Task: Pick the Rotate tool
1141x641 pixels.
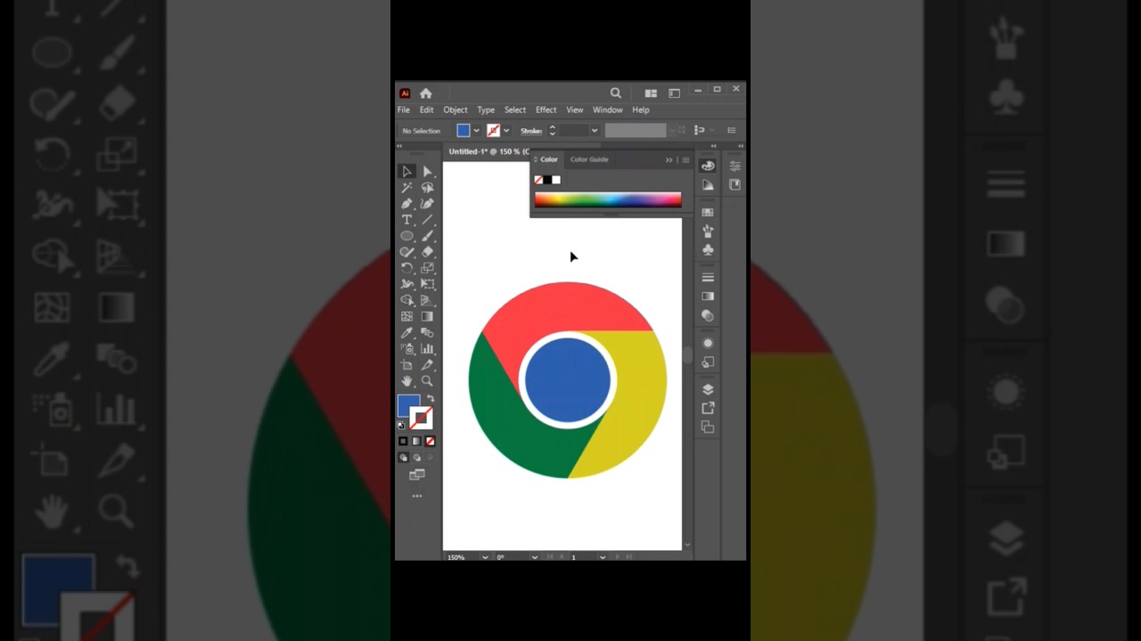Action: (406, 268)
